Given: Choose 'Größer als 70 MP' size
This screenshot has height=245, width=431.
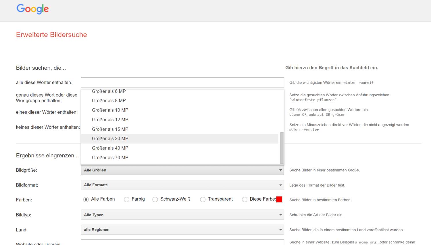Looking at the screenshot, I should point(110,158).
